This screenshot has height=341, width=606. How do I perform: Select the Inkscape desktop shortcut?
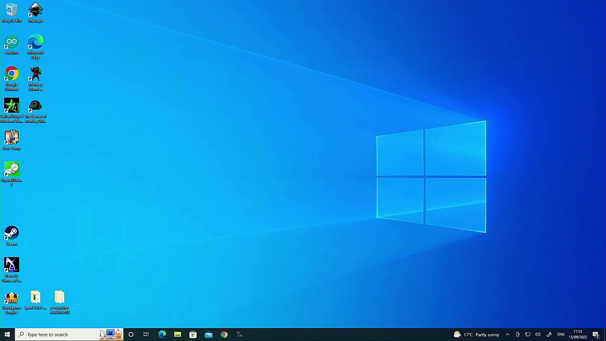35,13
